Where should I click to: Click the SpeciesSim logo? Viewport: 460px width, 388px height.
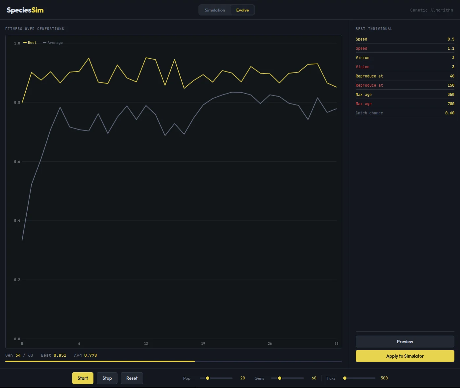pyautogui.click(x=25, y=10)
